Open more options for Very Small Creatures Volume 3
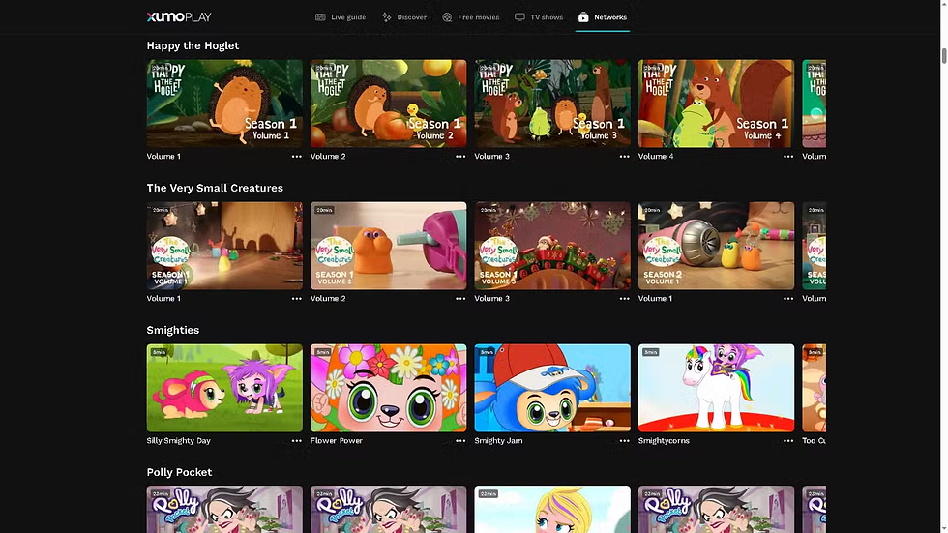Image resolution: width=948 pixels, height=533 pixels. (x=624, y=299)
